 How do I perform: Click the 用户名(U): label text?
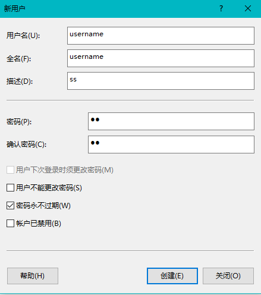point(23,36)
